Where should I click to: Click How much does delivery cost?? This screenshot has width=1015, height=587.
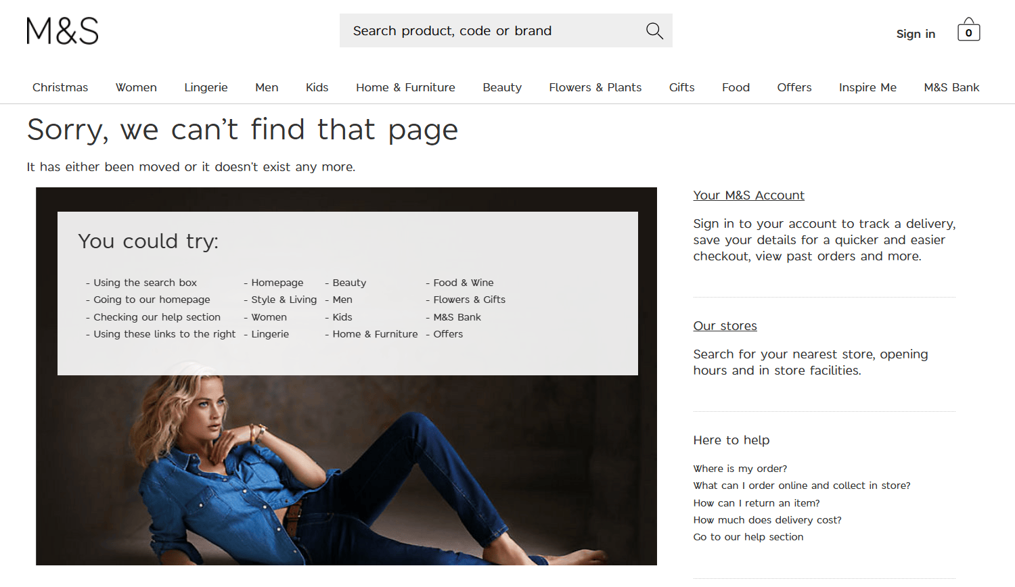767,520
